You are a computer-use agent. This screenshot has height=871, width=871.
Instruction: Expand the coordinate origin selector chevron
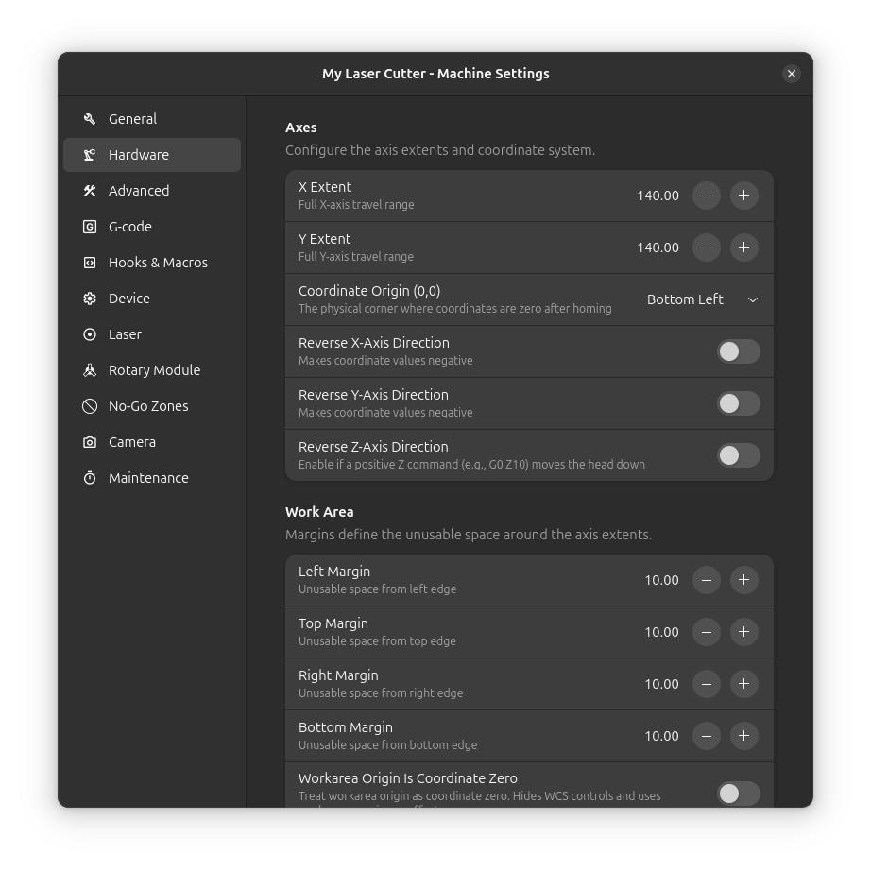coord(753,299)
